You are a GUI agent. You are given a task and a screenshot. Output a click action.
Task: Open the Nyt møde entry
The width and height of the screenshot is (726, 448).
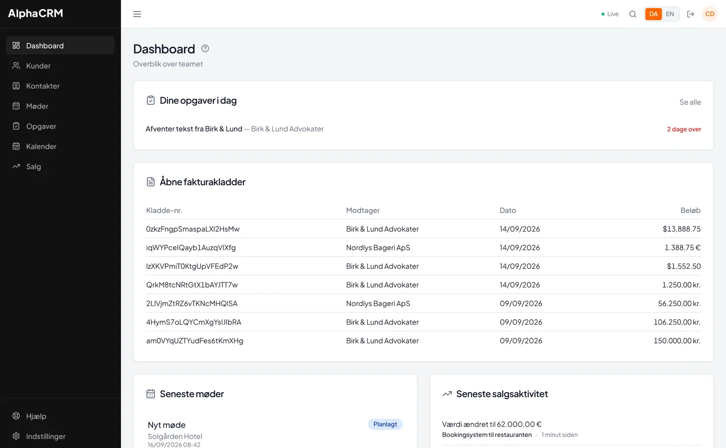pyautogui.click(x=166, y=425)
